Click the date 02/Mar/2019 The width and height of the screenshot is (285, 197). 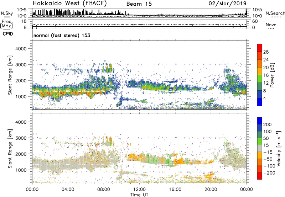pos(228,3)
